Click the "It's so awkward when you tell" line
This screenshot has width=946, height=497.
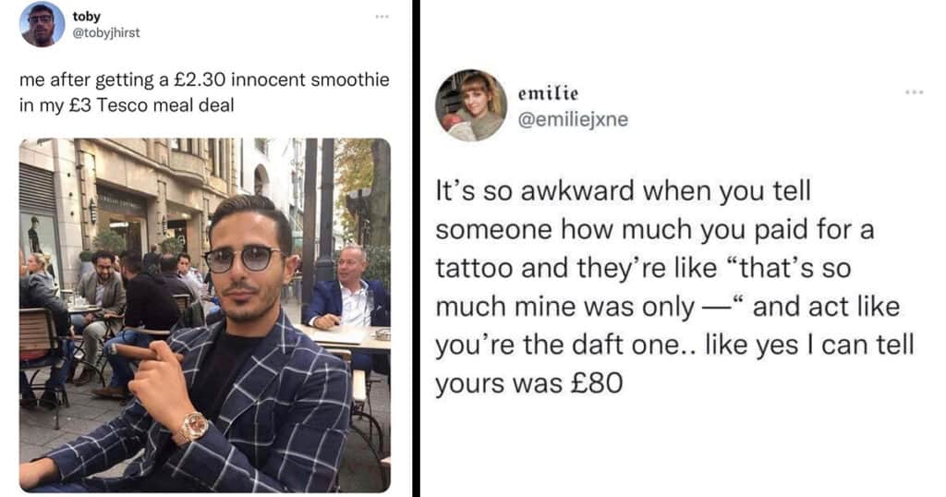pyautogui.click(x=624, y=191)
